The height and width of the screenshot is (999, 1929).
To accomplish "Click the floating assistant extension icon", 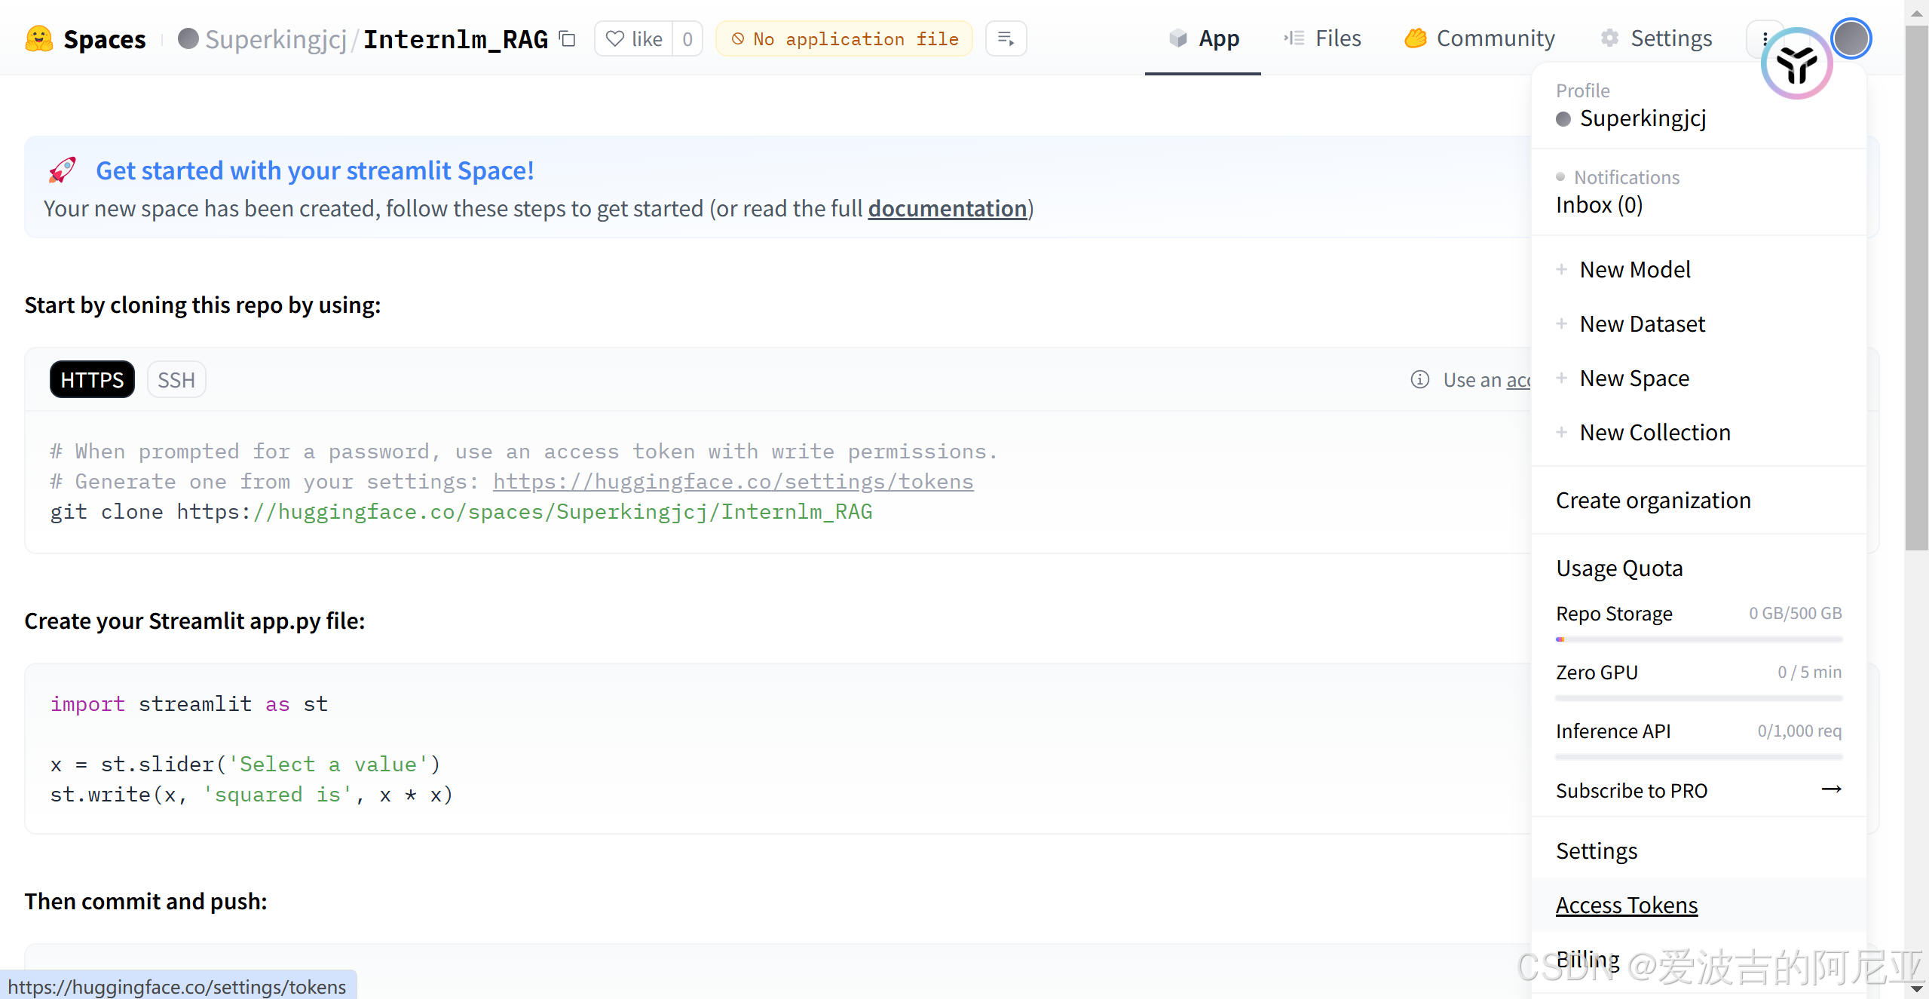I will (x=1796, y=65).
